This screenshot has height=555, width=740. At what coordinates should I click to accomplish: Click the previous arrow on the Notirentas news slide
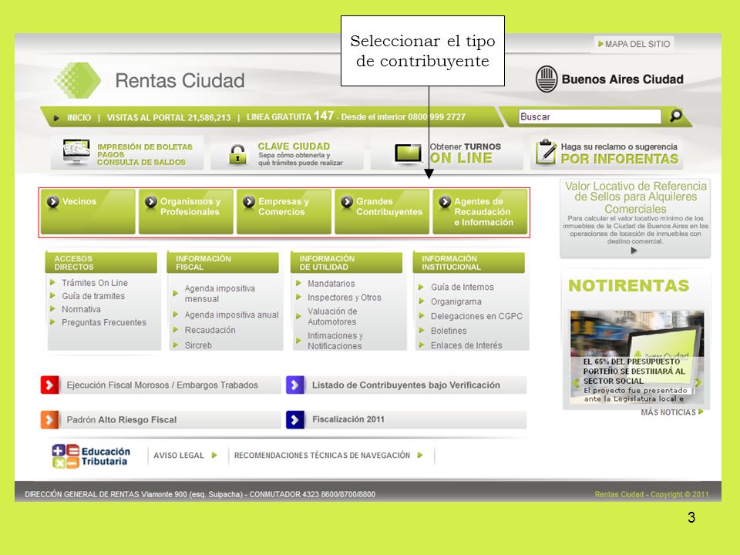coord(576,383)
